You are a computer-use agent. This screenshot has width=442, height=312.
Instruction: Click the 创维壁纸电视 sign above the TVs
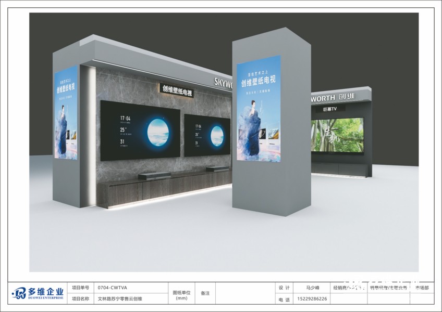tap(177, 90)
